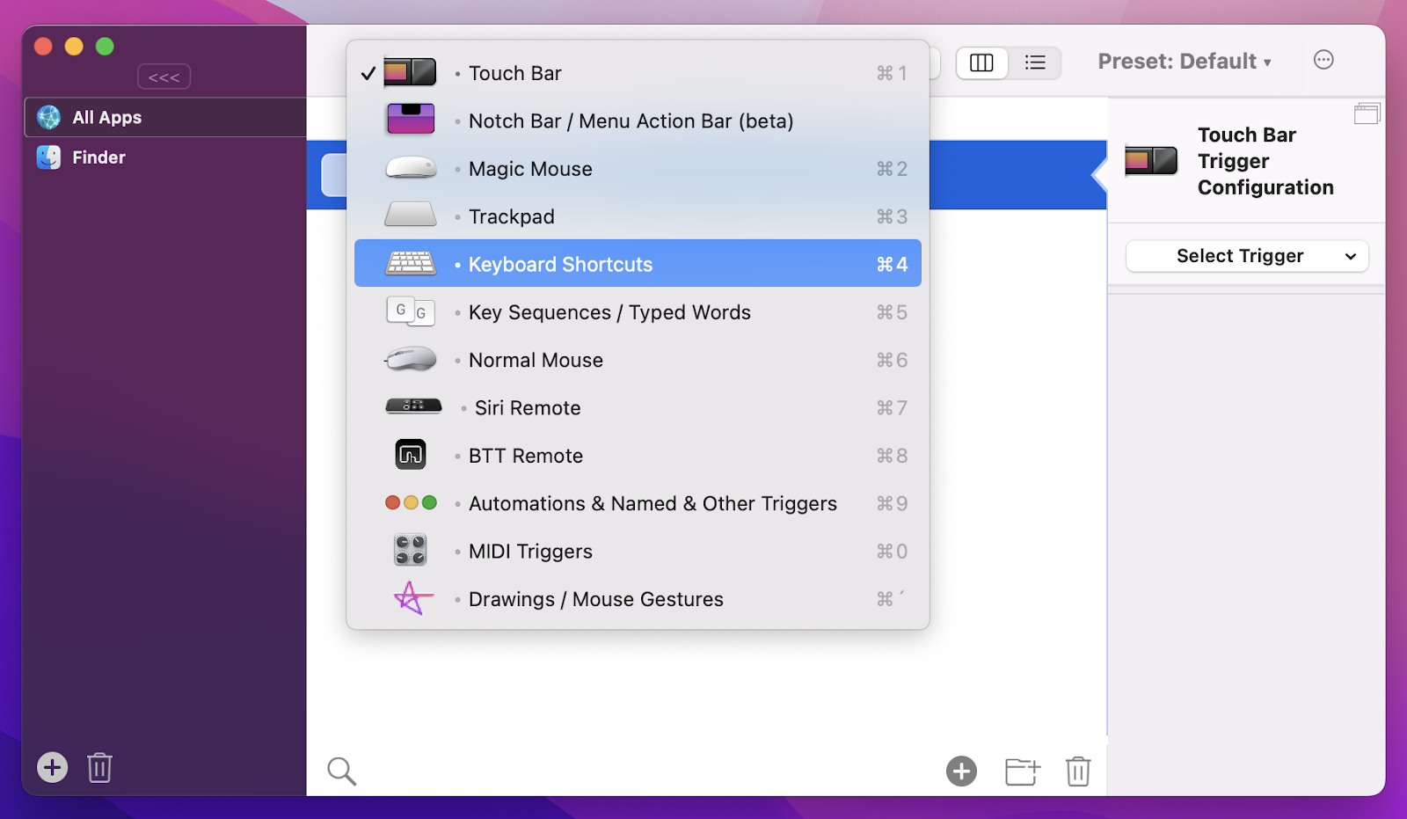Switch to list view layout
This screenshot has height=819, width=1407.
[x=1035, y=62]
